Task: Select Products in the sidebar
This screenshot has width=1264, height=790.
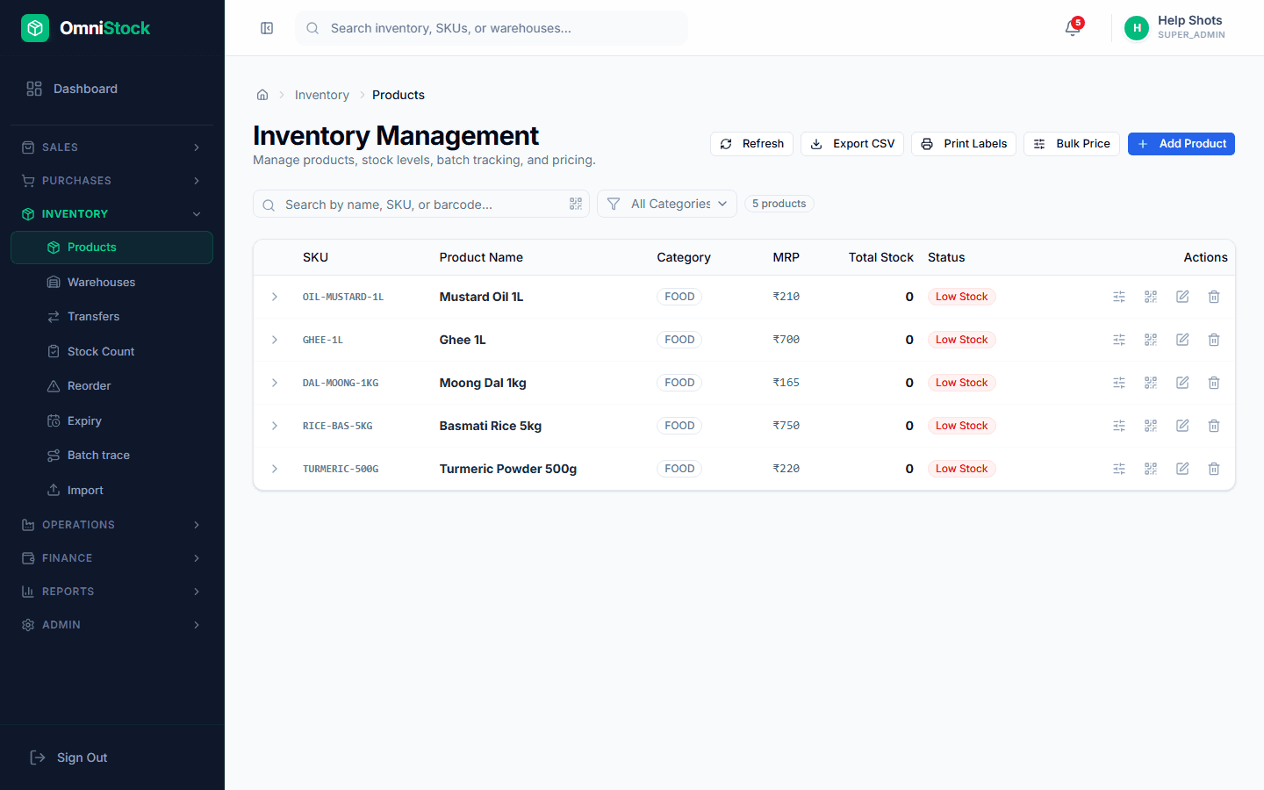Action: tap(111, 248)
